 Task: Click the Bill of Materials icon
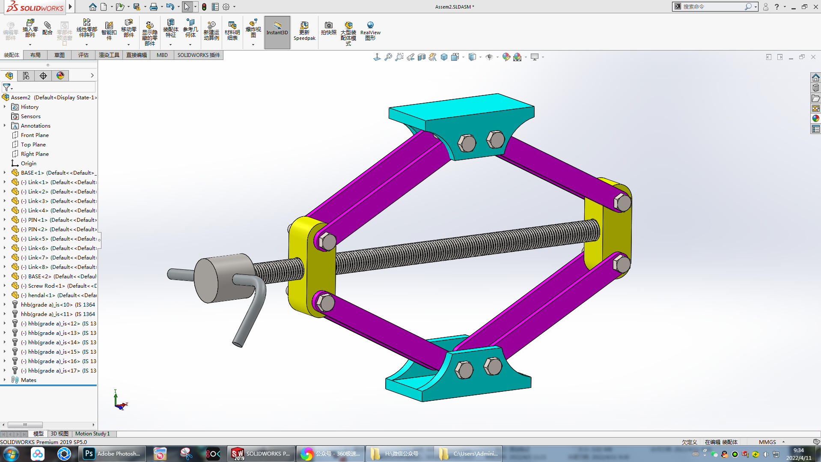pos(232,31)
